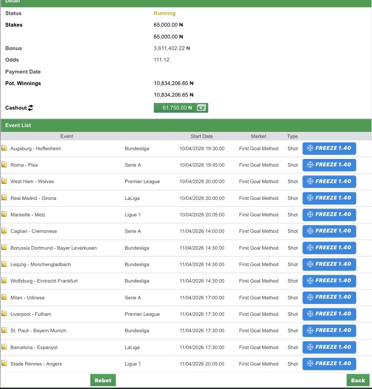
Task: Freeze odds for Borussia Dortmund - Bayer Leverkusen
Action: tap(329, 248)
